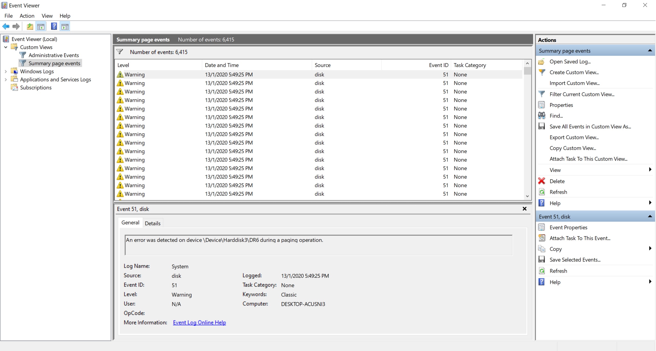656x351 pixels.
Task: Toggle the Show/Hide Console Tree toolbar button
Action: [x=41, y=26]
